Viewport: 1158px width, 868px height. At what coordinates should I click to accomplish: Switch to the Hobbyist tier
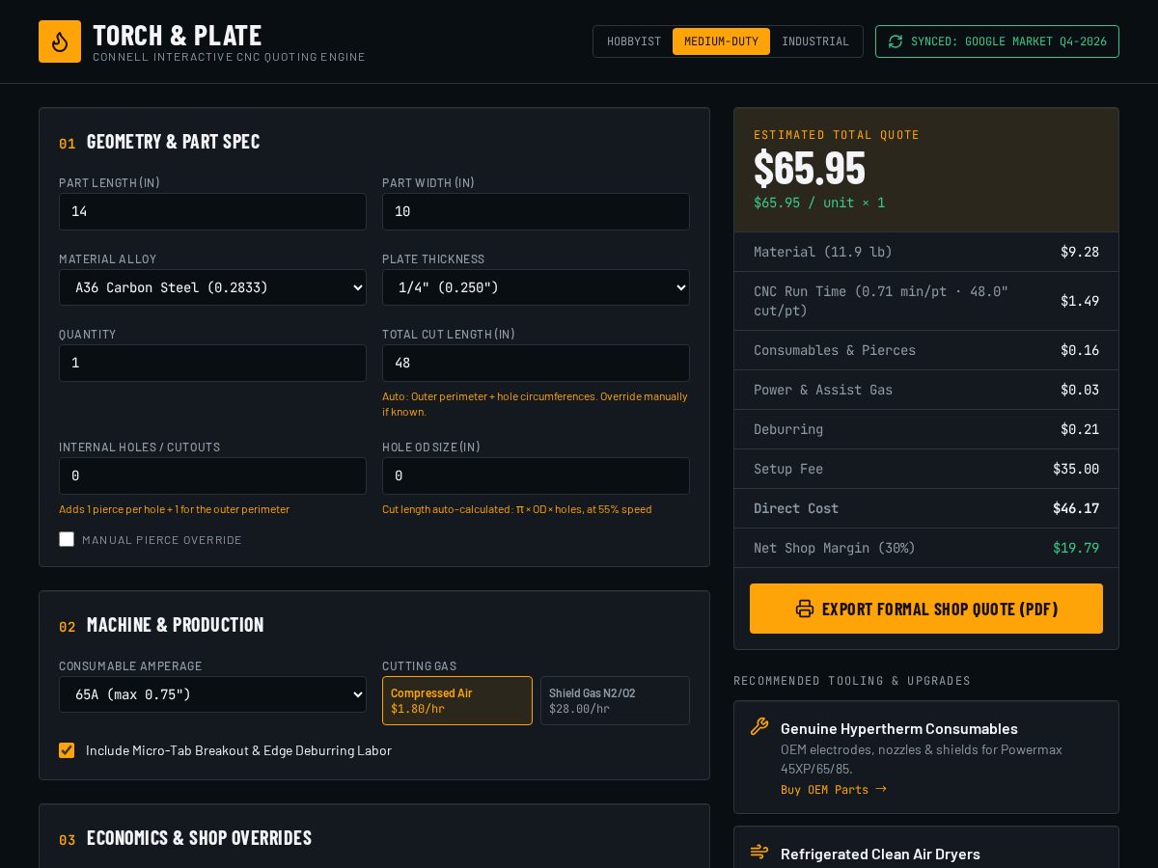click(x=634, y=41)
